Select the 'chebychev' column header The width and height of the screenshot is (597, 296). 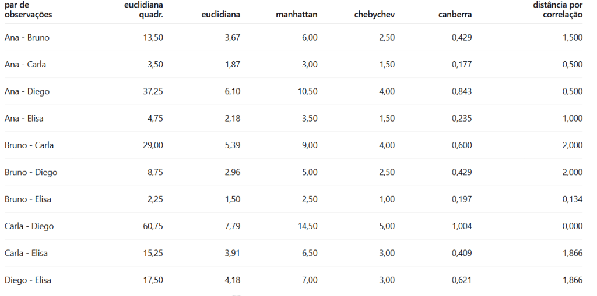tap(374, 15)
